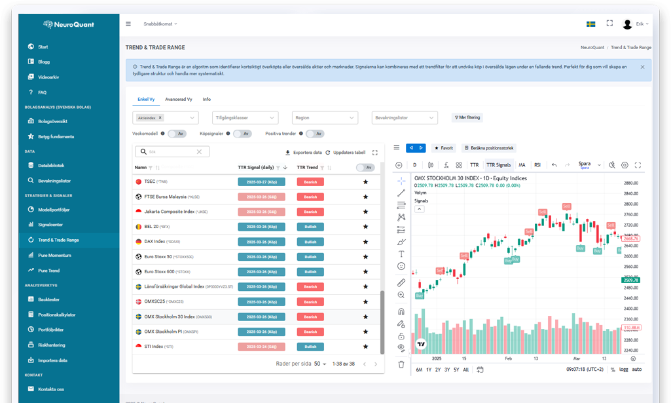Click the ruler measure tool
The width and height of the screenshot is (671, 403).
[x=401, y=282]
